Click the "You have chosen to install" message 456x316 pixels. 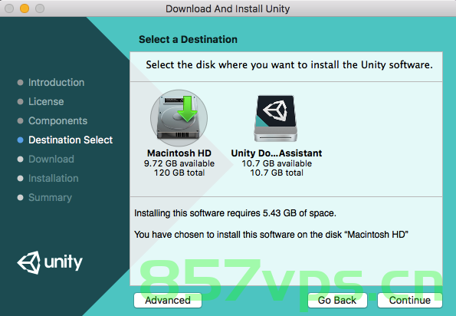[271, 235]
